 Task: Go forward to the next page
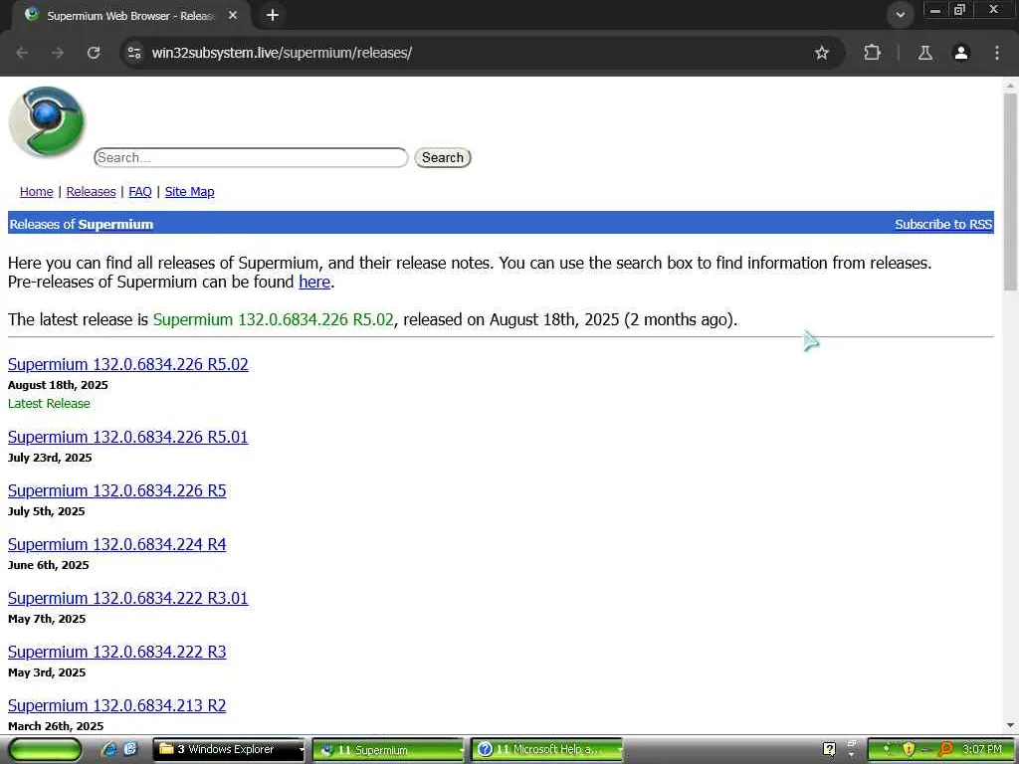[x=58, y=53]
